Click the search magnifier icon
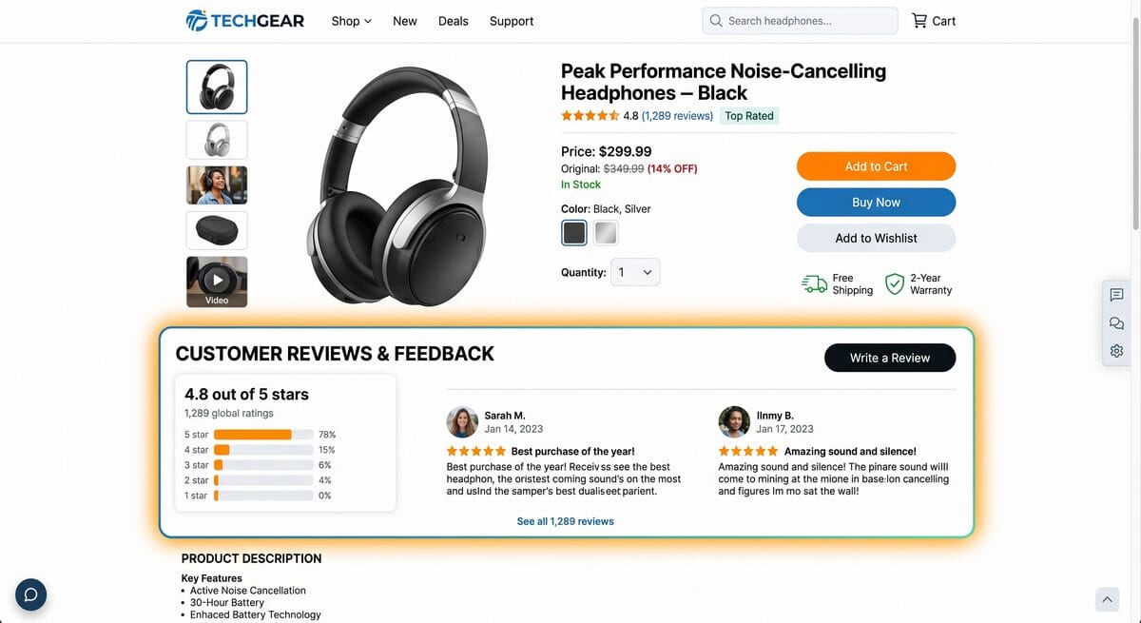This screenshot has width=1141, height=623. point(716,21)
